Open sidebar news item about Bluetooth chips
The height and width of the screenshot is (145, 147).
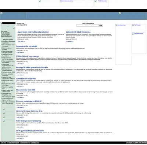click(x=8, y=85)
